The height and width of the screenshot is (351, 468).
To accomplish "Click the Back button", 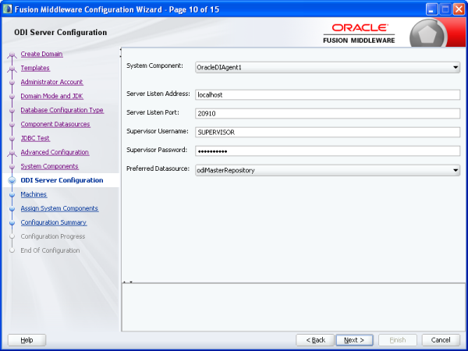I will pyautogui.click(x=315, y=340).
